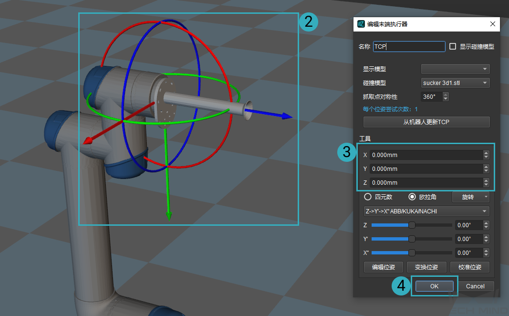This screenshot has width=509, height=316.
Task: Click the Z rotation slider handle
Action: click(412, 225)
